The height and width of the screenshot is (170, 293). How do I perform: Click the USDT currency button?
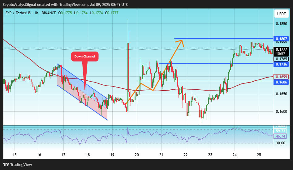click(281, 14)
